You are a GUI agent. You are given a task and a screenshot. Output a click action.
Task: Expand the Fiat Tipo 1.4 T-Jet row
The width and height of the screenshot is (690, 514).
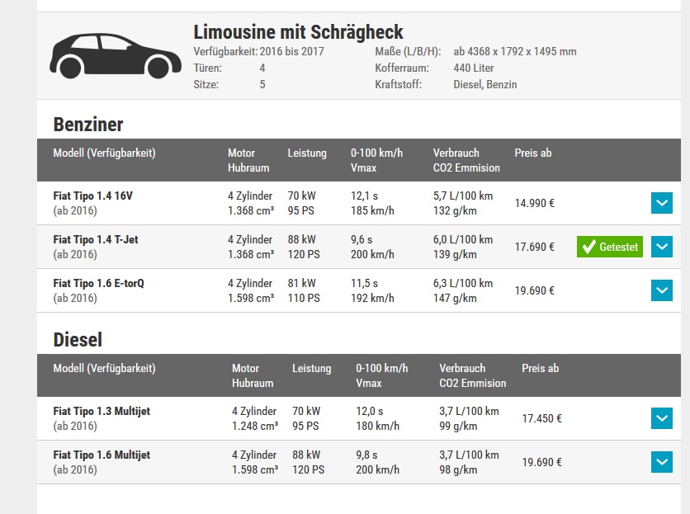(662, 247)
